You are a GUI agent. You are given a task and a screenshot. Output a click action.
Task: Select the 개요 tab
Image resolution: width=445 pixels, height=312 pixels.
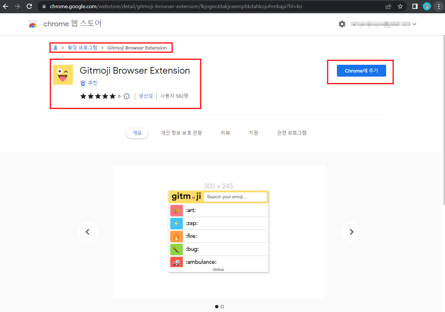137,133
